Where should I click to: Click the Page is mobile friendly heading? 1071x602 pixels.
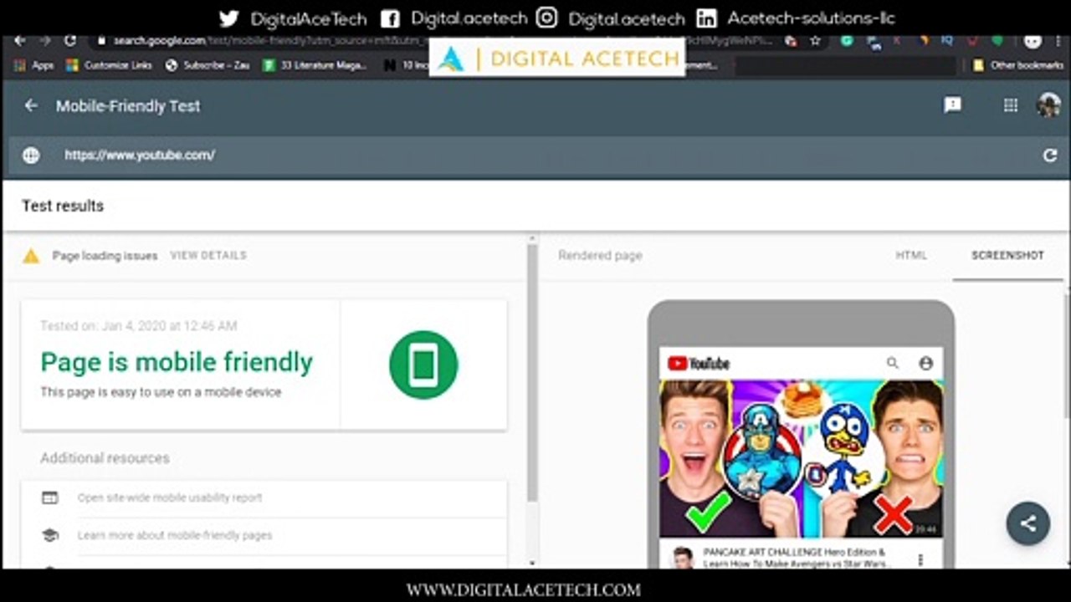click(x=177, y=362)
